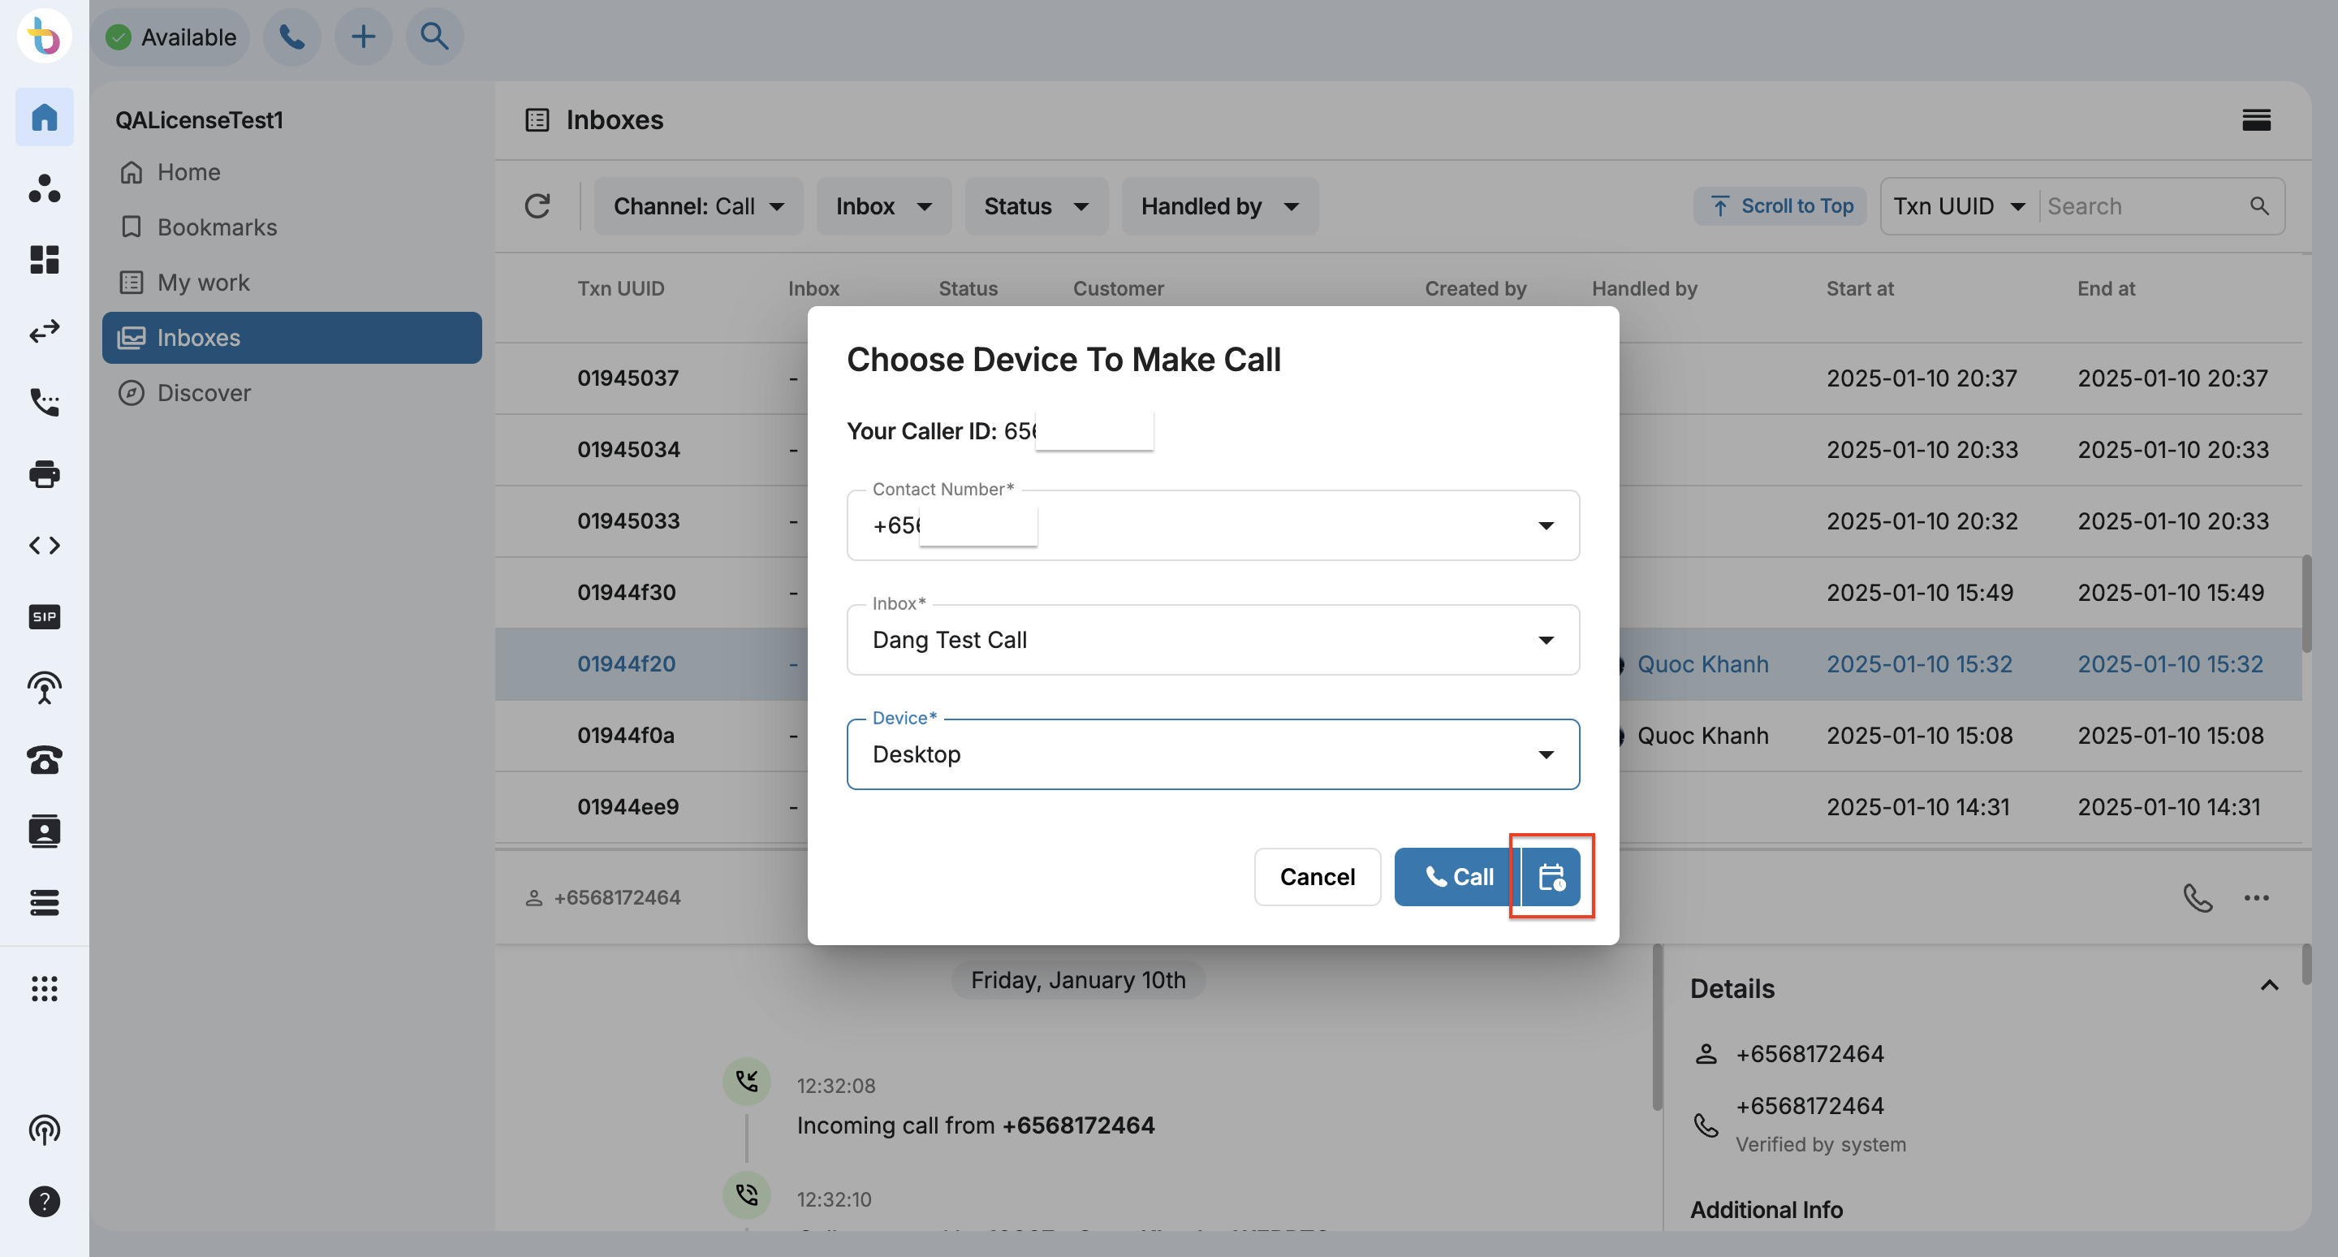Collapse the Details section chevron
The height and width of the screenshot is (1257, 2338).
coord(2269,987)
